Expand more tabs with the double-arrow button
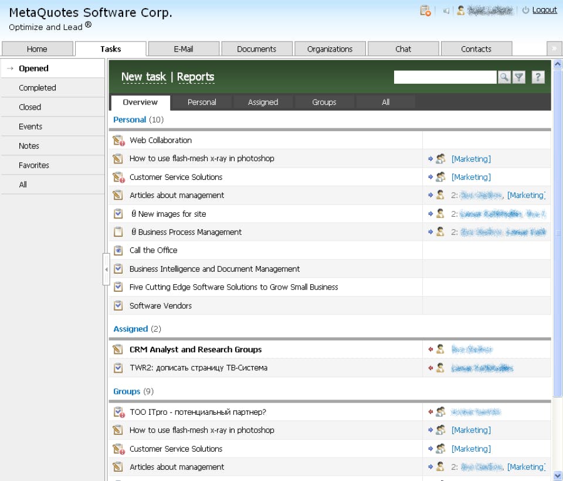Screen dimensions: 563x481 pyautogui.click(x=554, y=49)
